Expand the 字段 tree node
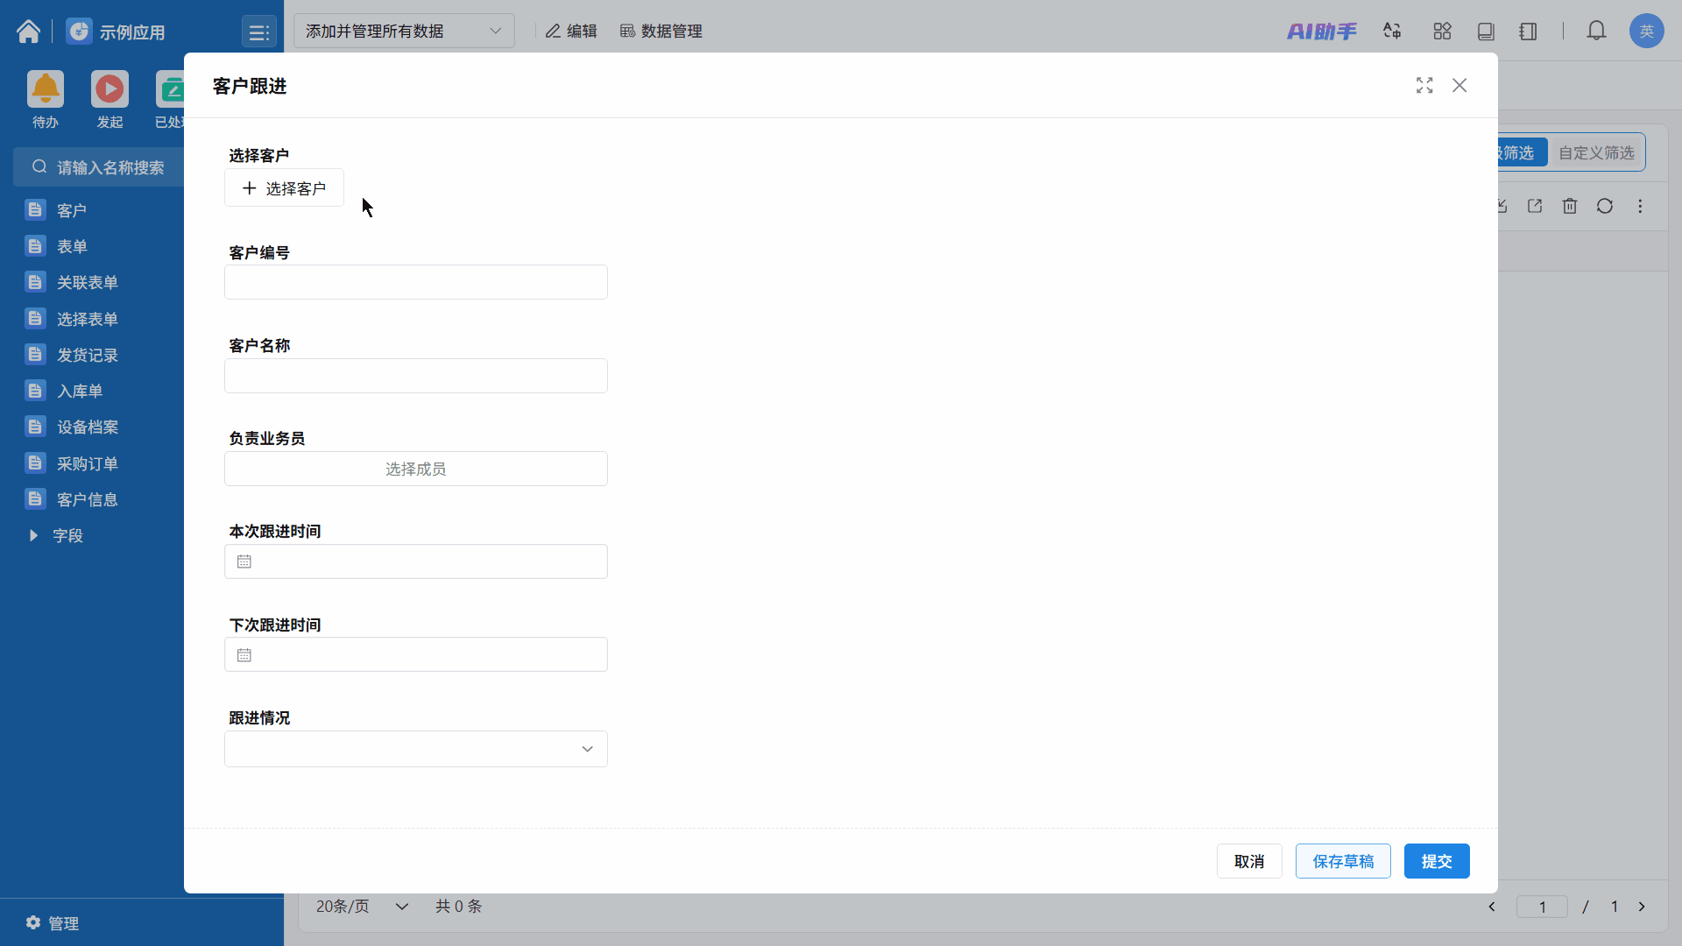This screenshot has height=946, width=1682. point(33,535)
